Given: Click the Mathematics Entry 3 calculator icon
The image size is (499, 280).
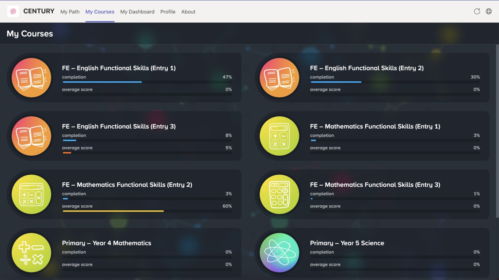Looking at the screenshot, I should click(x=279, y=194).
